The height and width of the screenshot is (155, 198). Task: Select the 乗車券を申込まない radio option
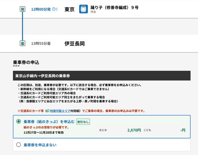coord(19,145)
